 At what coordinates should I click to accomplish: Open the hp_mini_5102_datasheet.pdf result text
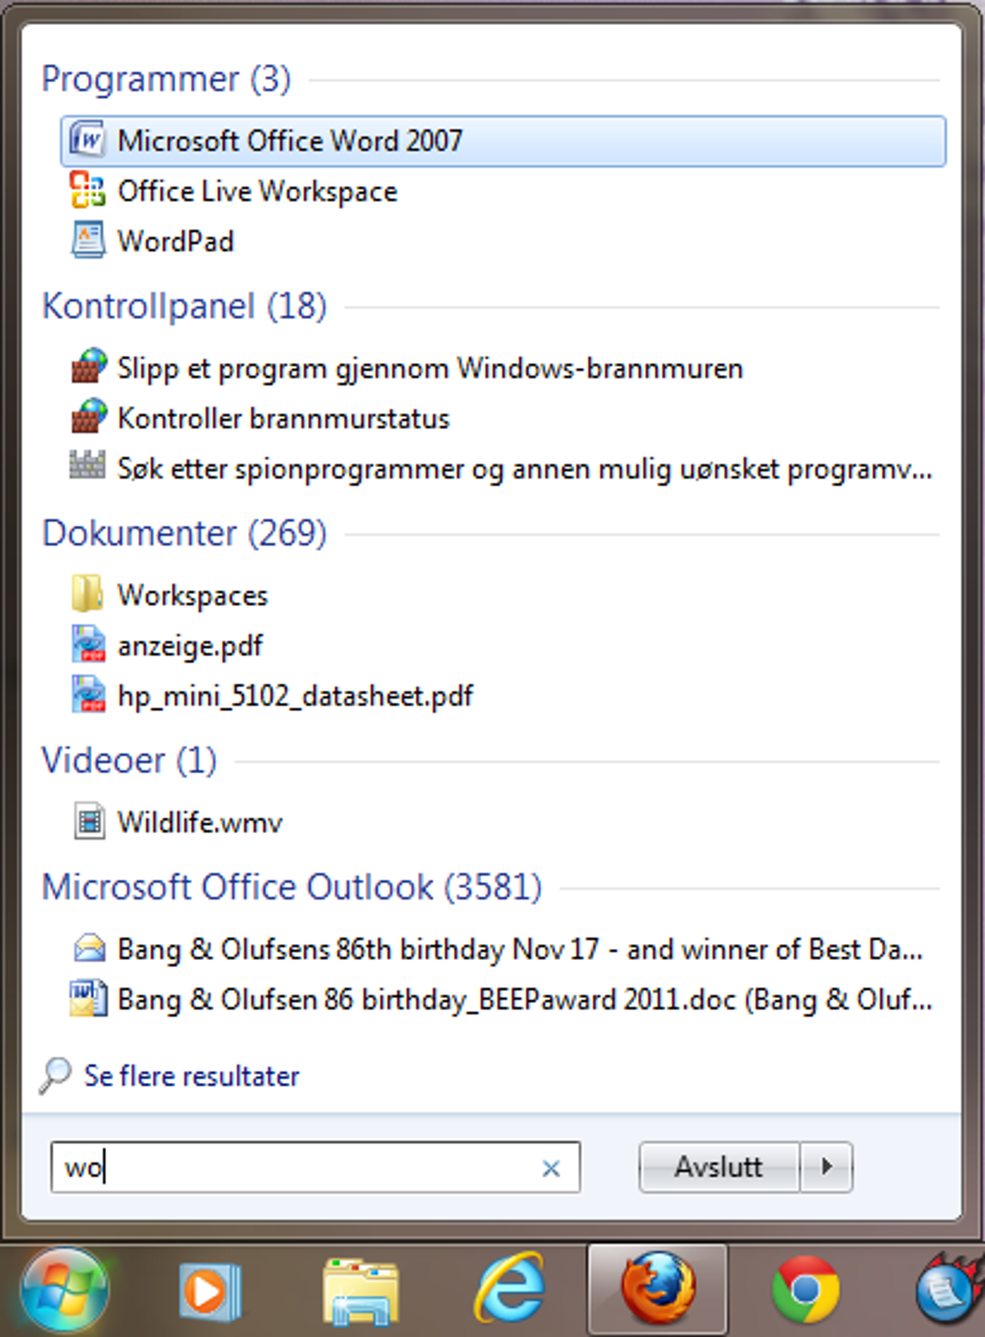pos(295,697)
